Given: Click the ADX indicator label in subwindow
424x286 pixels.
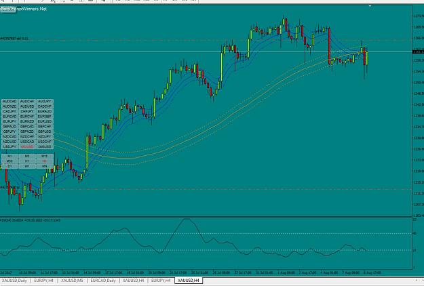Looking at the screenshot, I should 30,220.
